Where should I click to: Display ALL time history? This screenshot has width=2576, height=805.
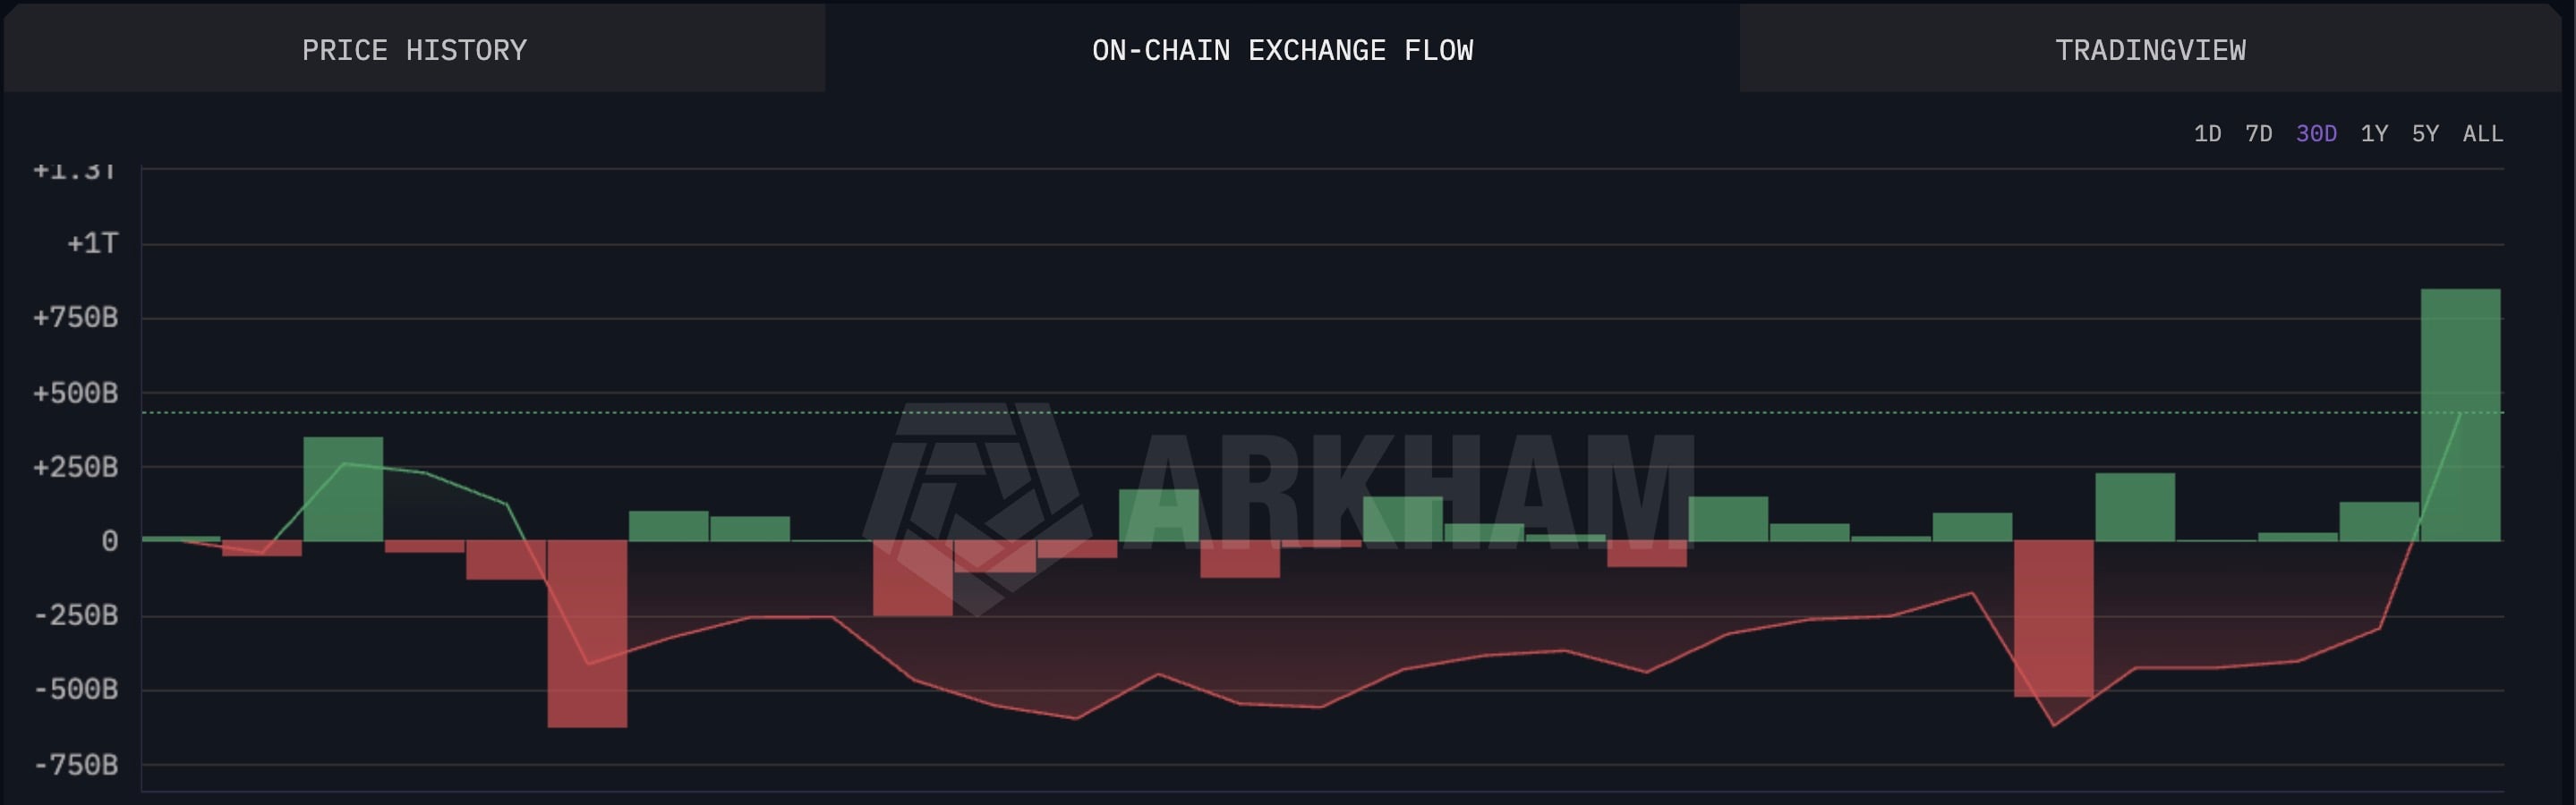pos(2483,134)
